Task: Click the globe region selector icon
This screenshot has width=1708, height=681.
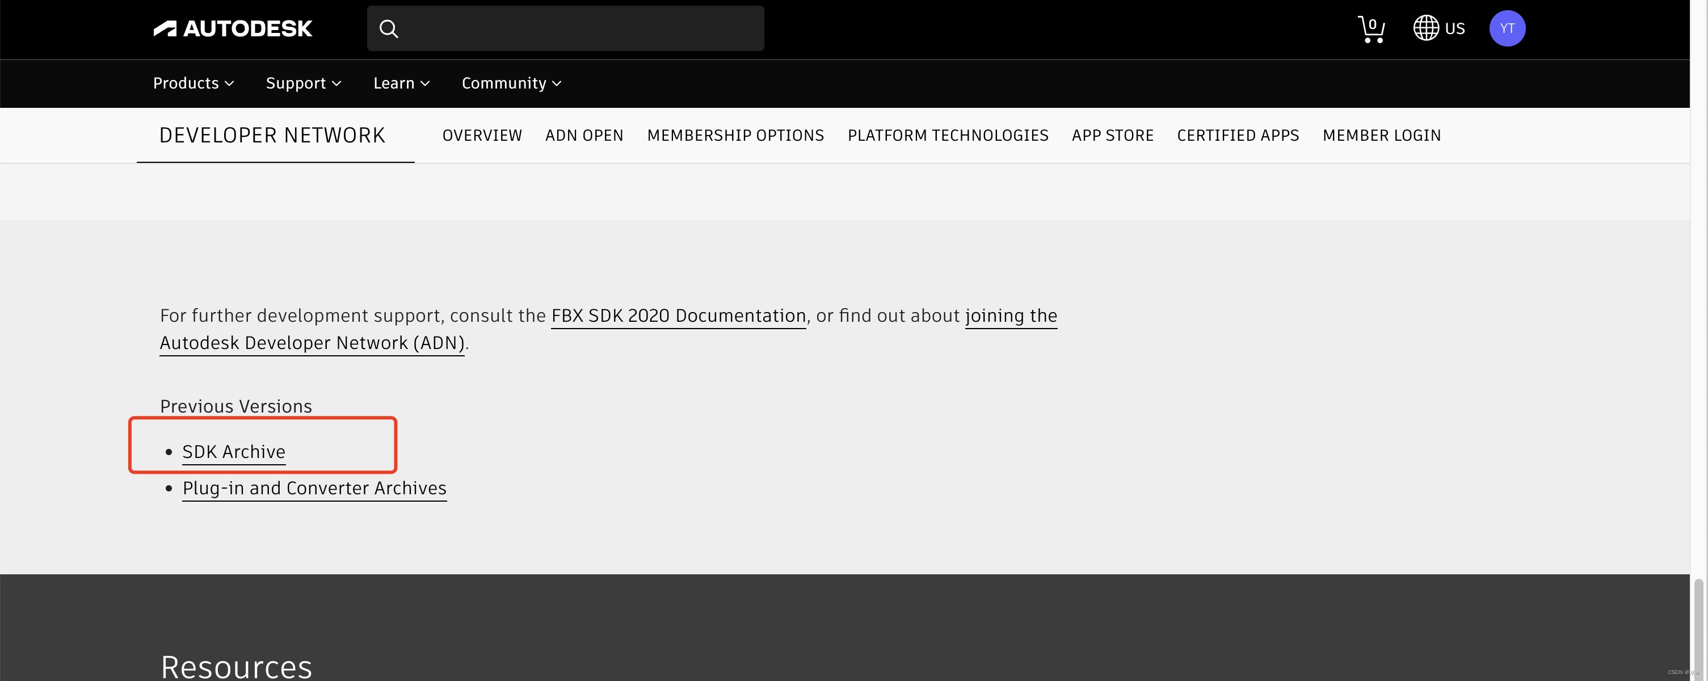Action: click(1425, 28)
